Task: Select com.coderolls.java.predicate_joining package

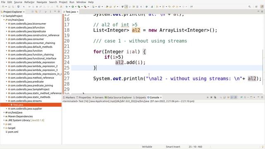Action: [31, 86]
